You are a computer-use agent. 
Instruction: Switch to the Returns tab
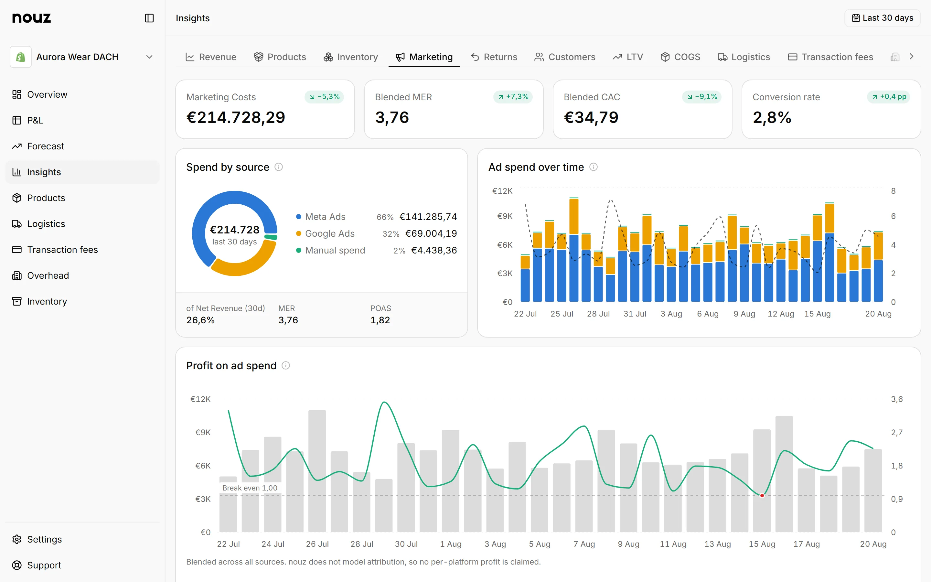494,57
